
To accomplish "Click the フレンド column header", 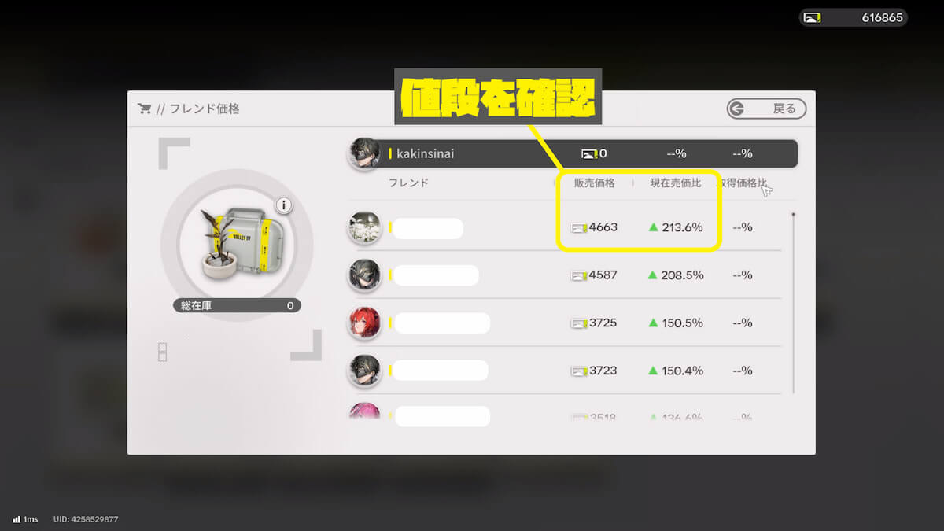I will [x=408, y=183].
